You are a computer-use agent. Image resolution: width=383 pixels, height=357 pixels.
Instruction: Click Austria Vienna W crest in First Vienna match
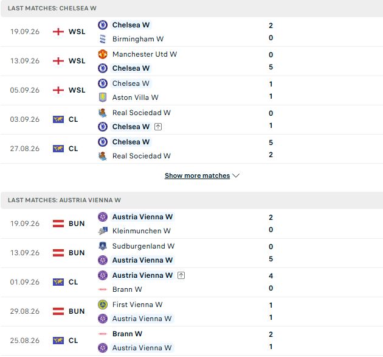(103, 319)
